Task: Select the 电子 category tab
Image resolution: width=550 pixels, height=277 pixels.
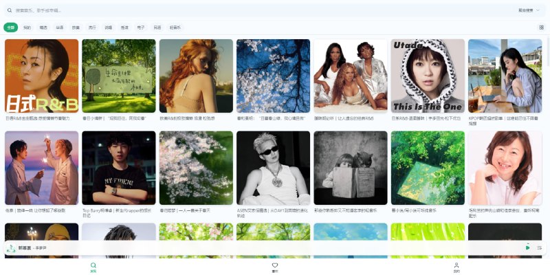Action: 141,27
